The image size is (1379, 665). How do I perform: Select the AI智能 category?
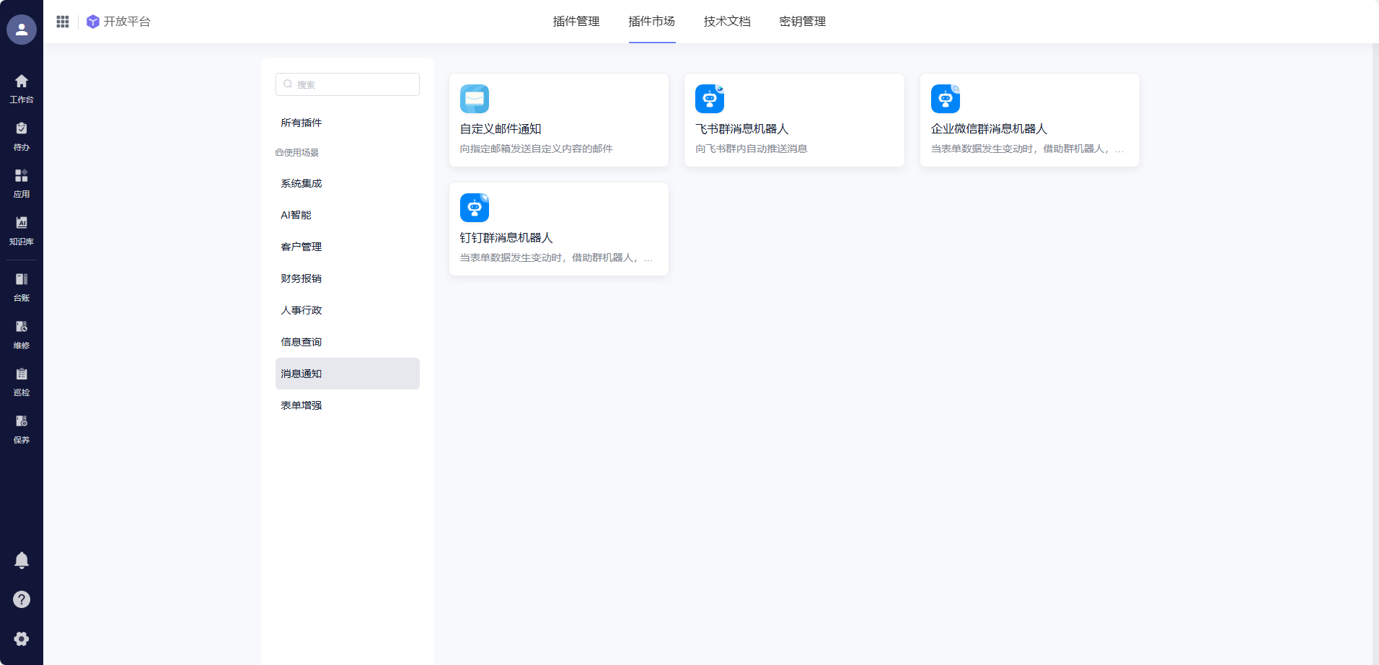pos(296,215)
